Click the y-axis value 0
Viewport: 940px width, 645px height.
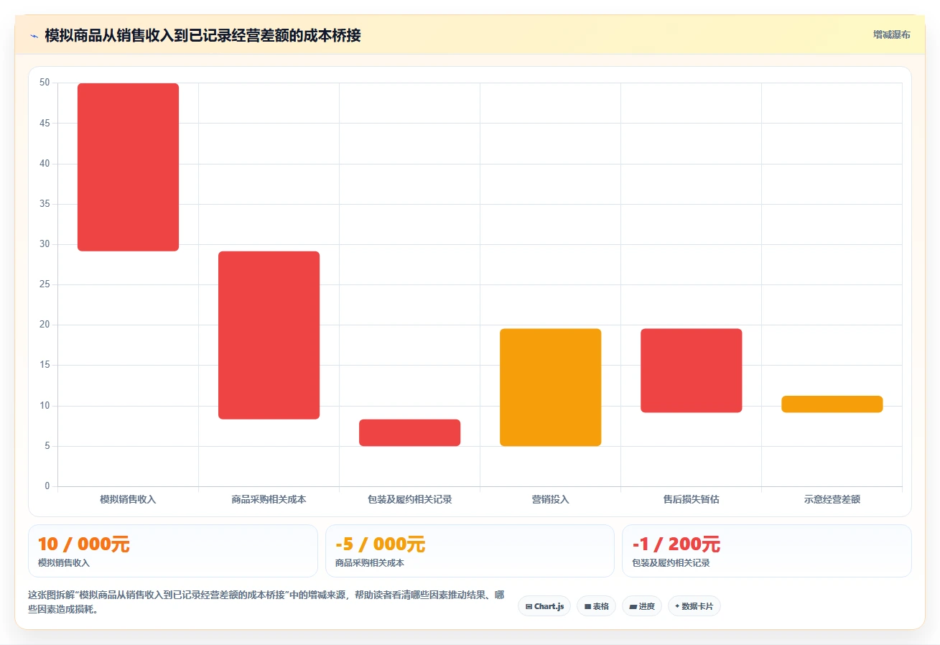coord(47,486)
